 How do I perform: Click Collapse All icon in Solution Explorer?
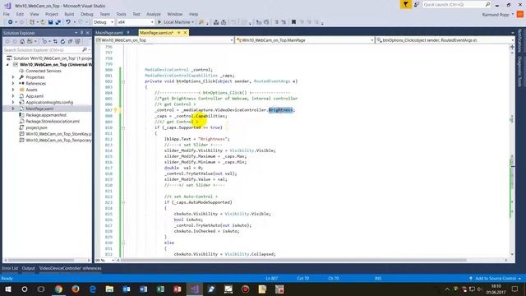70,42
